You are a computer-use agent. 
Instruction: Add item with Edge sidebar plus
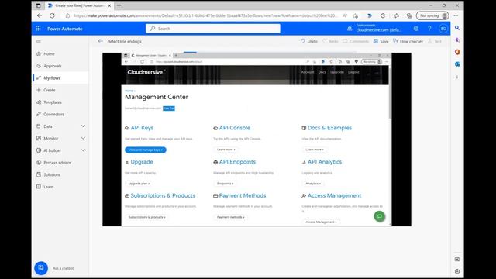click(457, 77)
